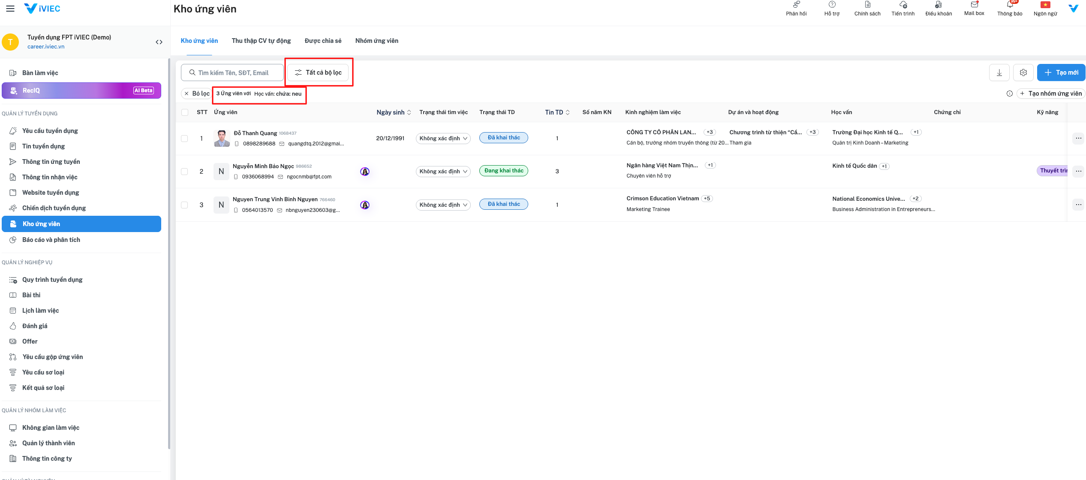Click the candidate search input field

pyautogui.click(x=233, y=73)
